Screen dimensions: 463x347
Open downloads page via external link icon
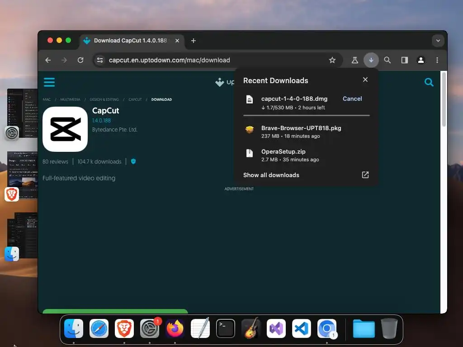pyautogui.click(x=365, y=175)
